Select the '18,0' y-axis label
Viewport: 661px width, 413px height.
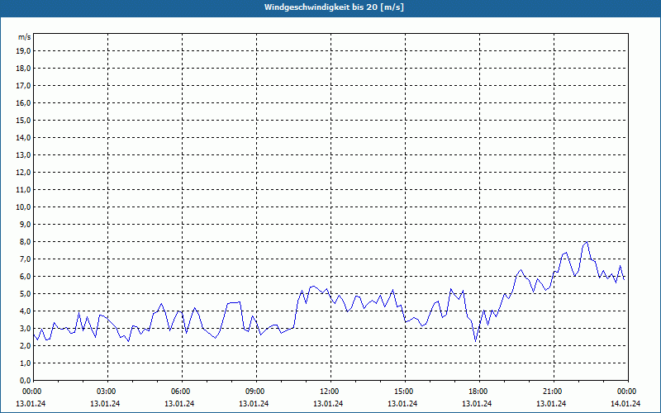[x=24, y=69]
